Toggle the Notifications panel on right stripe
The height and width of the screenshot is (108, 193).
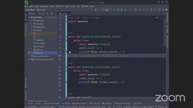click(x=167, y=42)
